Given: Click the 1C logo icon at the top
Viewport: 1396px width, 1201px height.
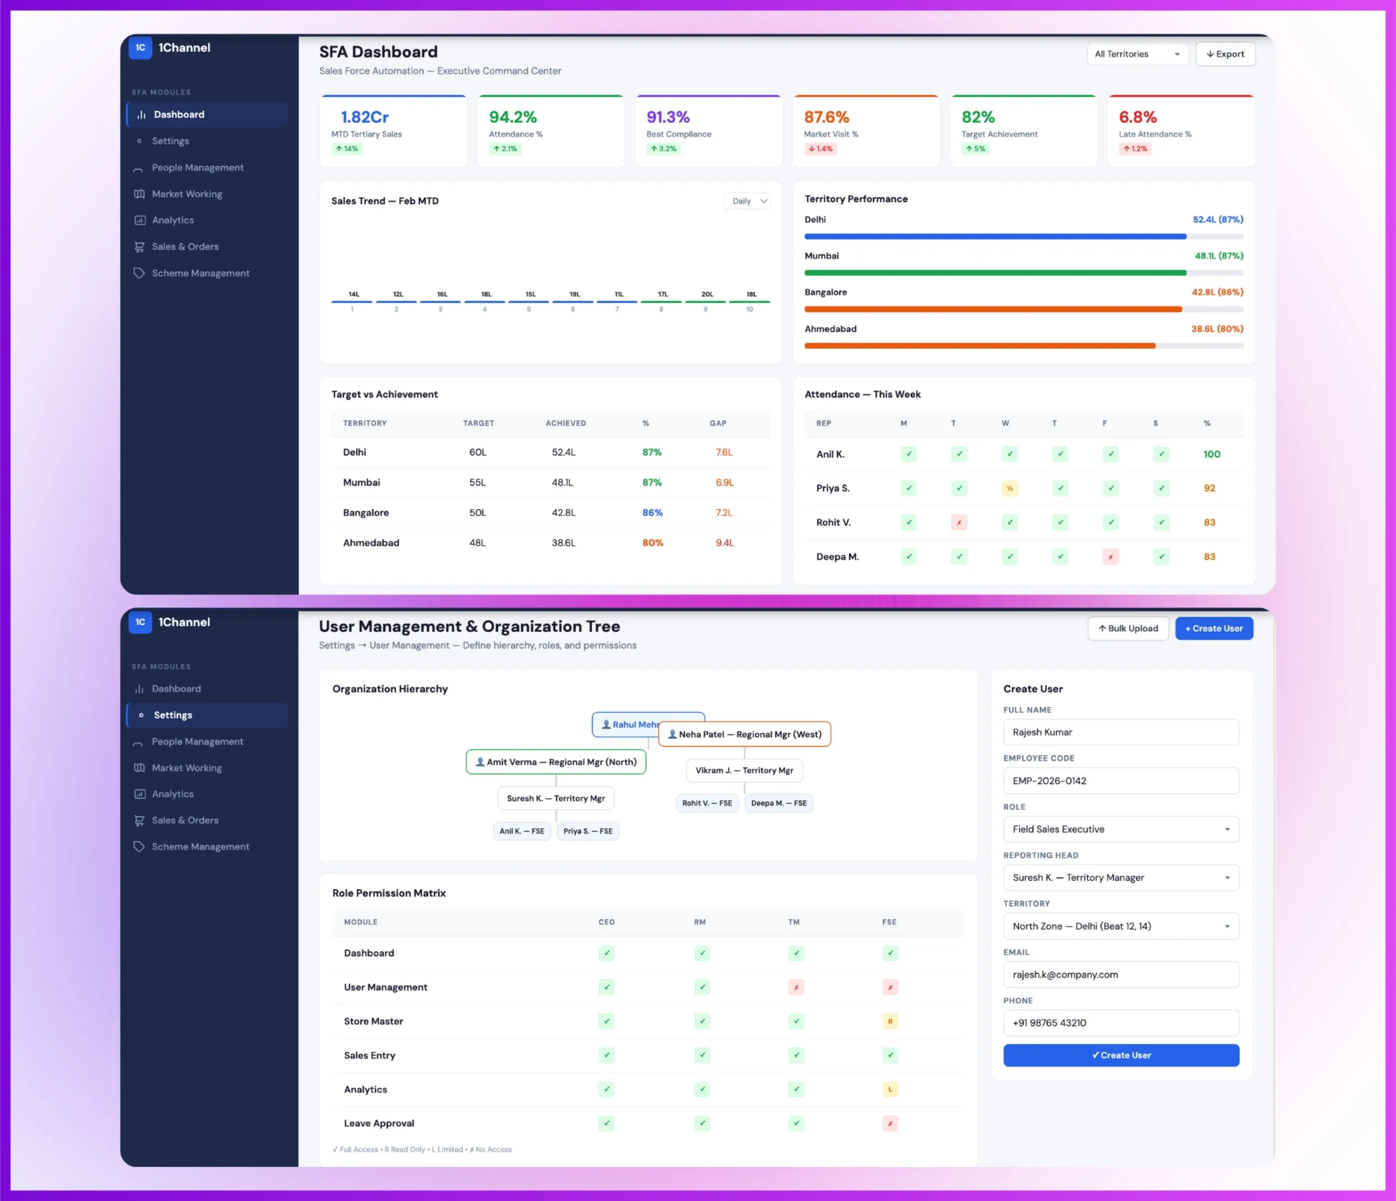Looking at the screenshot, I should (x=140, y=48).
